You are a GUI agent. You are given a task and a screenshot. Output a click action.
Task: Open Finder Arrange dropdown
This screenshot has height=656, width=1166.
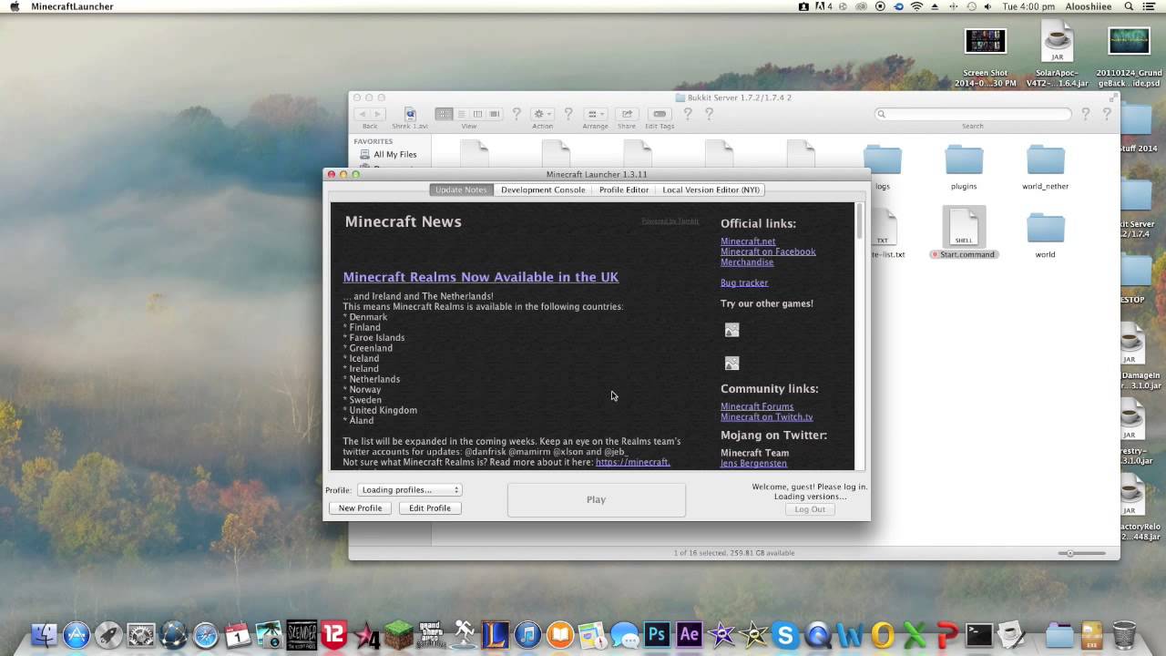click(595, 114)
